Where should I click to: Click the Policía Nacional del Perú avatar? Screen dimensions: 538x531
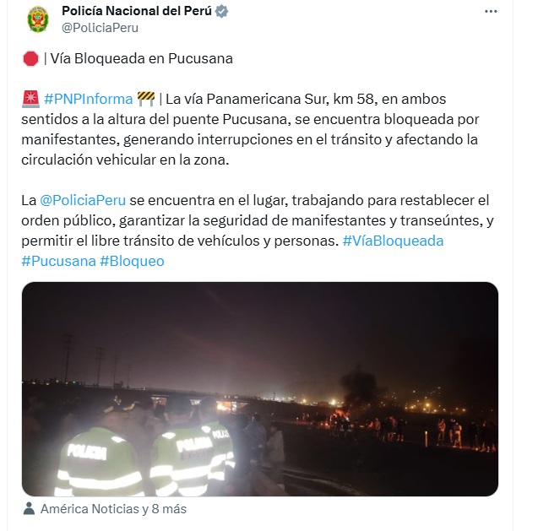click(38, 19)
